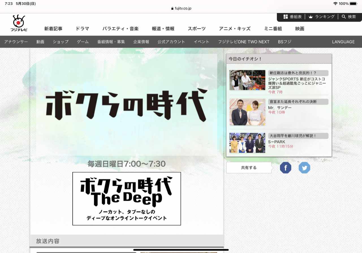Share the page on Facebook
This screenshot has width=362, height=253.
pos(286,168)
